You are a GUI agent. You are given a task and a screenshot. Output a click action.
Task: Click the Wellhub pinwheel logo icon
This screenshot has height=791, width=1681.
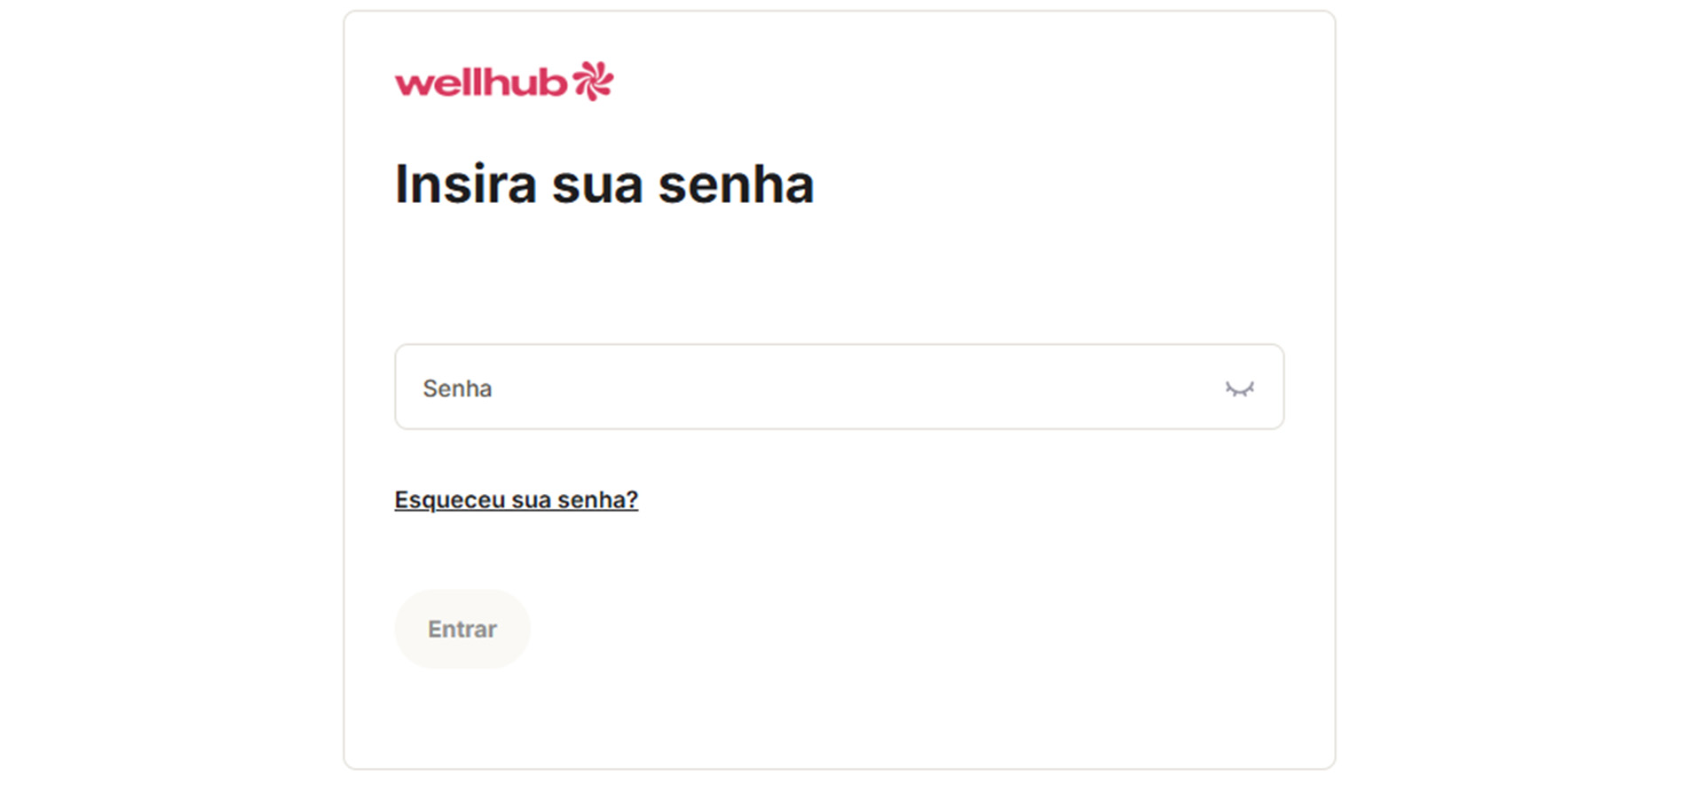click(x=593, y=81)
